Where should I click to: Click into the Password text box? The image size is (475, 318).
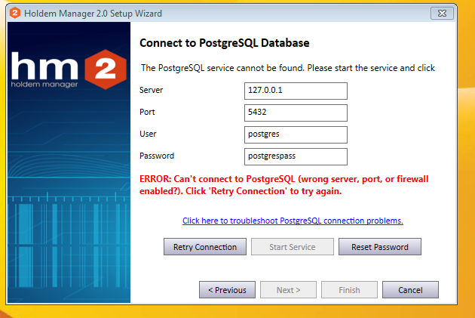[296, 156]
